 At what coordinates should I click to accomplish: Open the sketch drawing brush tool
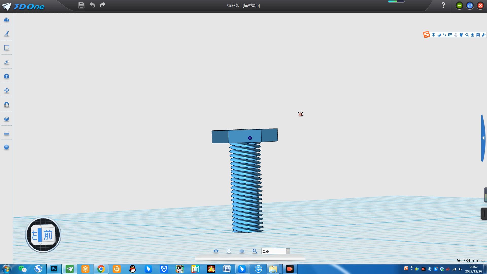pos(7,34)
